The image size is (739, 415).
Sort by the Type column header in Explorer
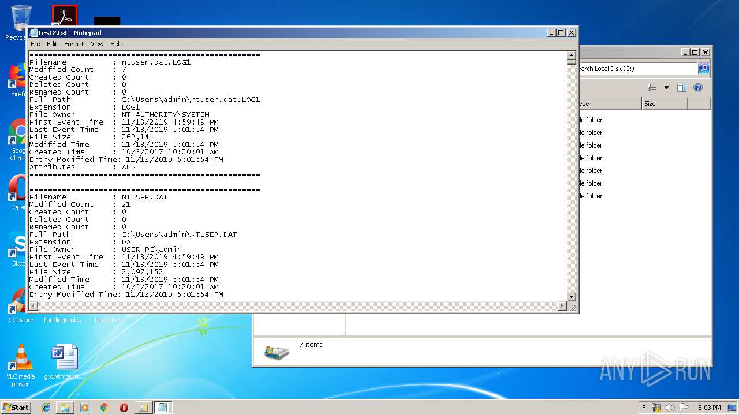610,104
